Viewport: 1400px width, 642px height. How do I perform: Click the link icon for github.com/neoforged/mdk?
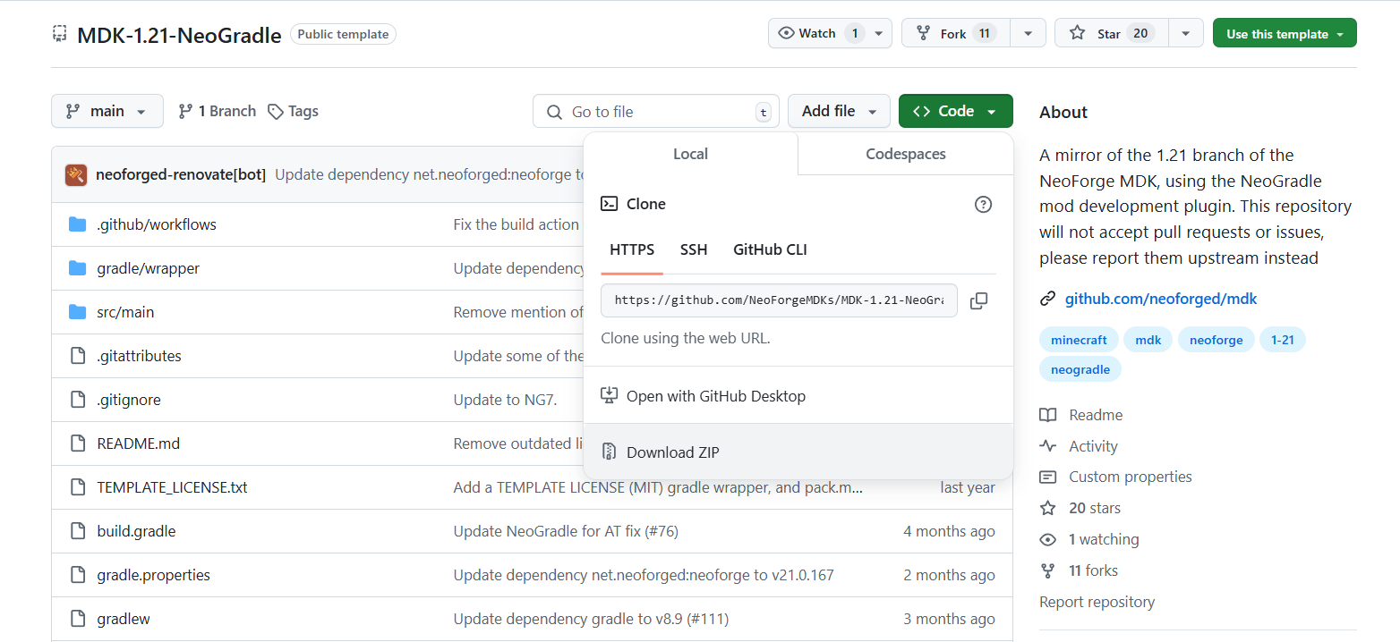(x=1047, y=299)
